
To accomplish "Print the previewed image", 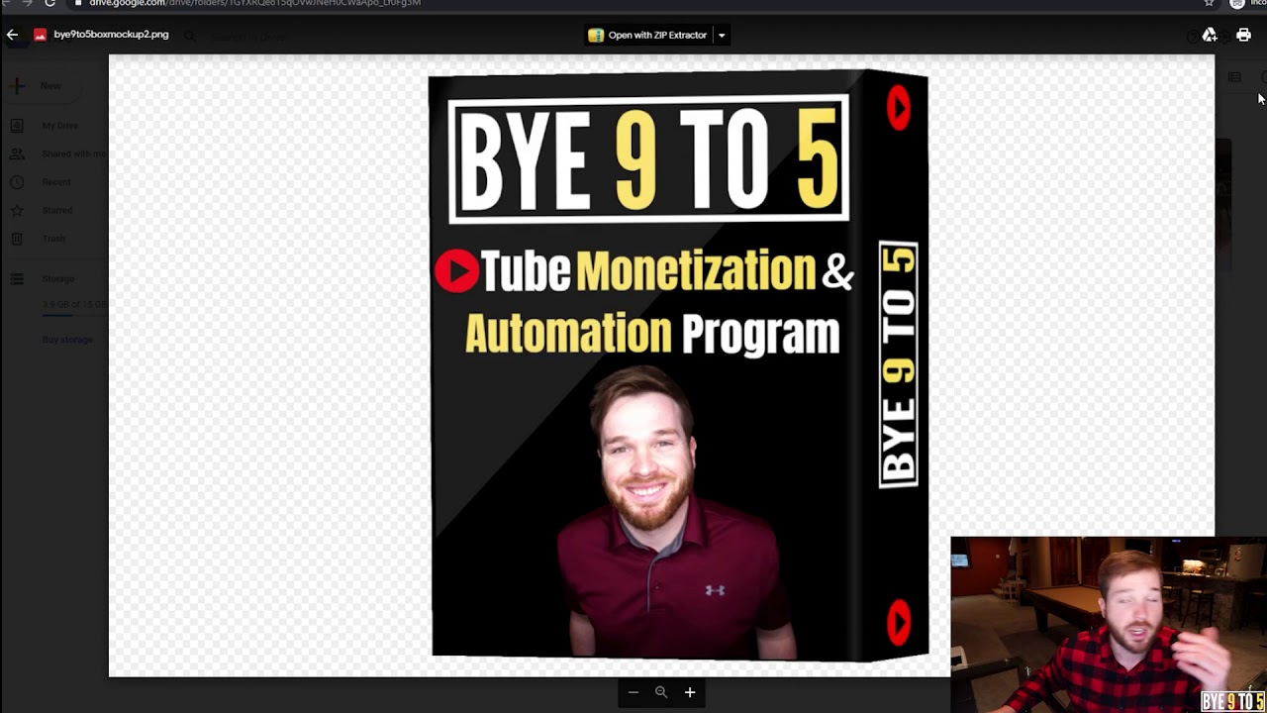I will point(1243,35).
